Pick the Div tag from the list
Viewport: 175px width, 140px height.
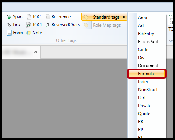coord(147,58)
